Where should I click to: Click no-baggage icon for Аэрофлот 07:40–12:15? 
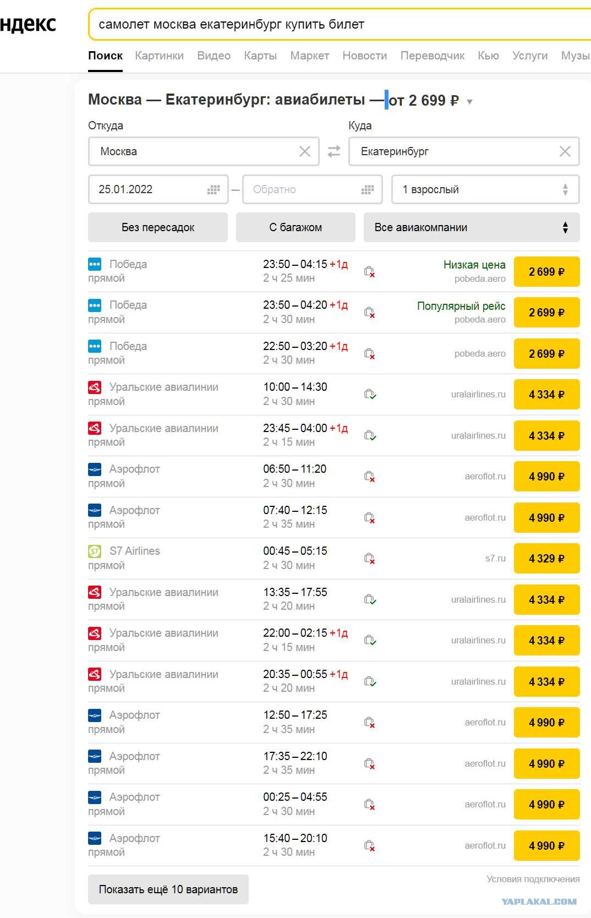click(x=370, y=517)
